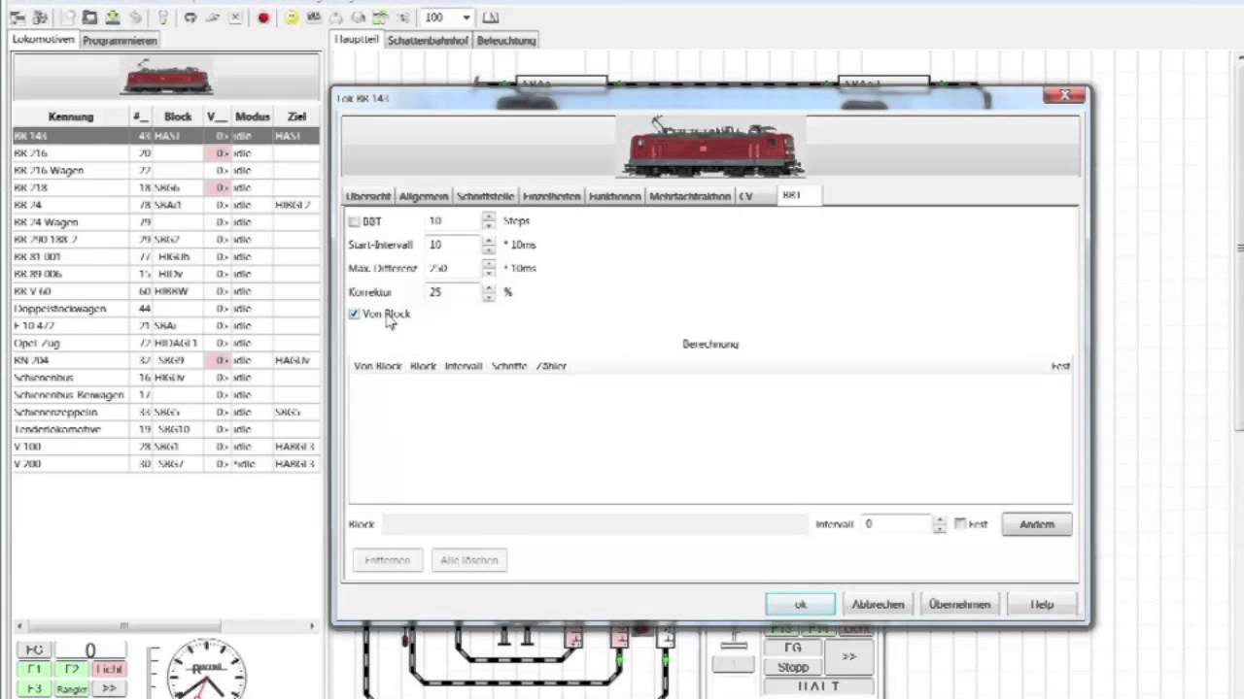Select the BR 216 Wagen row
Screen dimensions: 1244x699
point(165,170)
